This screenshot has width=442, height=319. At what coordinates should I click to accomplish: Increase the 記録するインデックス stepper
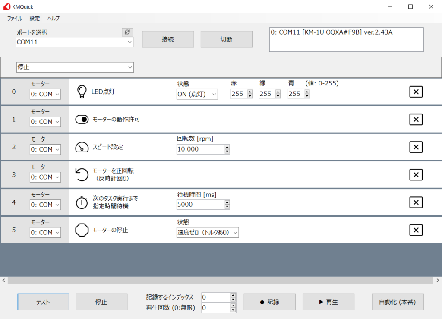[233, 295]
